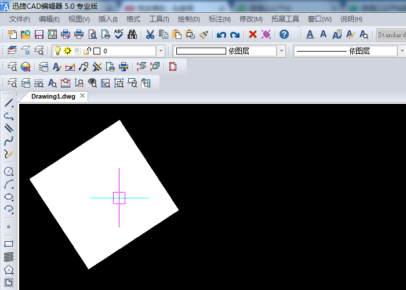
Task: Open the 拓展工具 menu
Action: (285, 19)
